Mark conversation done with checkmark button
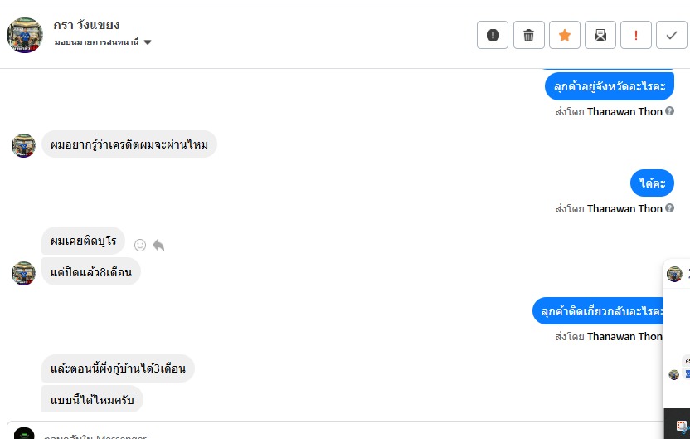Image resolution: width=690 pixels, height=439 pixels. 671,35
